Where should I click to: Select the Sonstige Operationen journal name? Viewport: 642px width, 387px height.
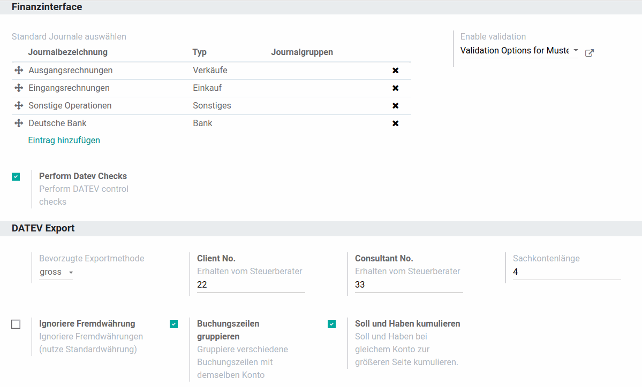[70, 105]
